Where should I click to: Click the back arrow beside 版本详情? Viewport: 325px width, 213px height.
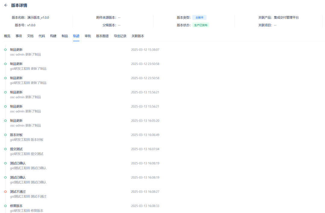6,5
